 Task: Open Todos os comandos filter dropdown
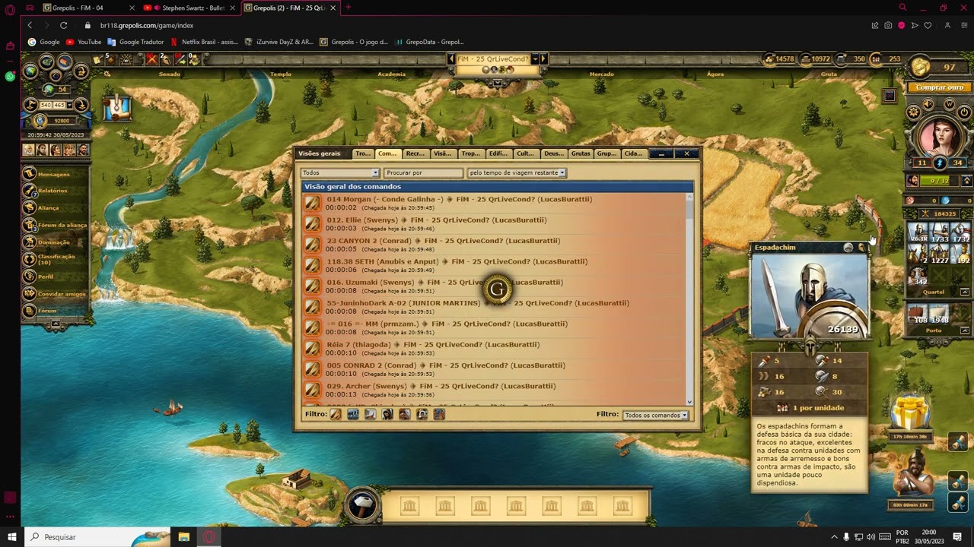pos(655,415)
